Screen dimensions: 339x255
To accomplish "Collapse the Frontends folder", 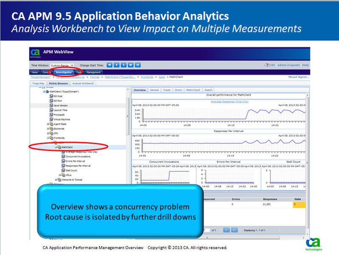I will coord(48,138).
